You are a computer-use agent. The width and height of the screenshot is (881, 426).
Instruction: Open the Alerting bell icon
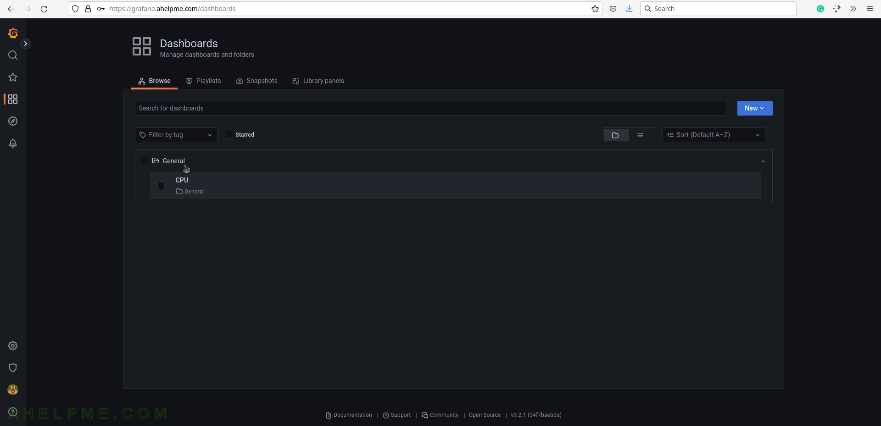pyautogui.click(x=13, y=143)
